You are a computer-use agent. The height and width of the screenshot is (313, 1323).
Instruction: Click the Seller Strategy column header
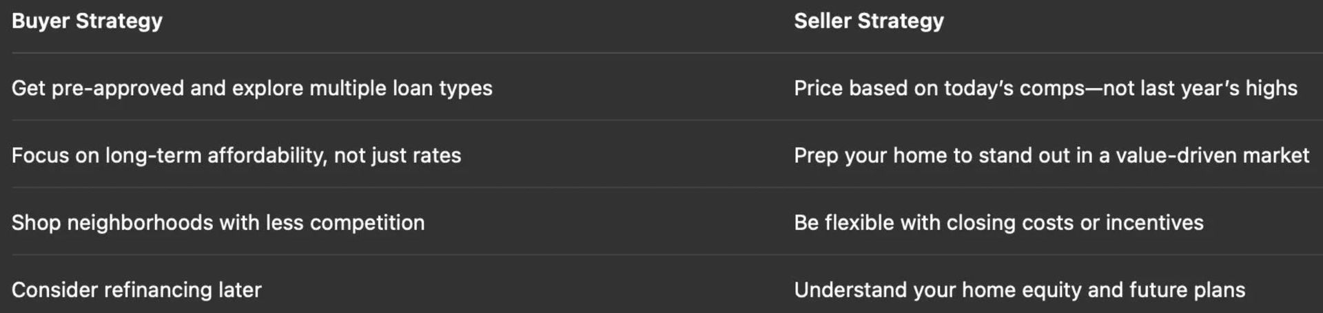[868, 21]
